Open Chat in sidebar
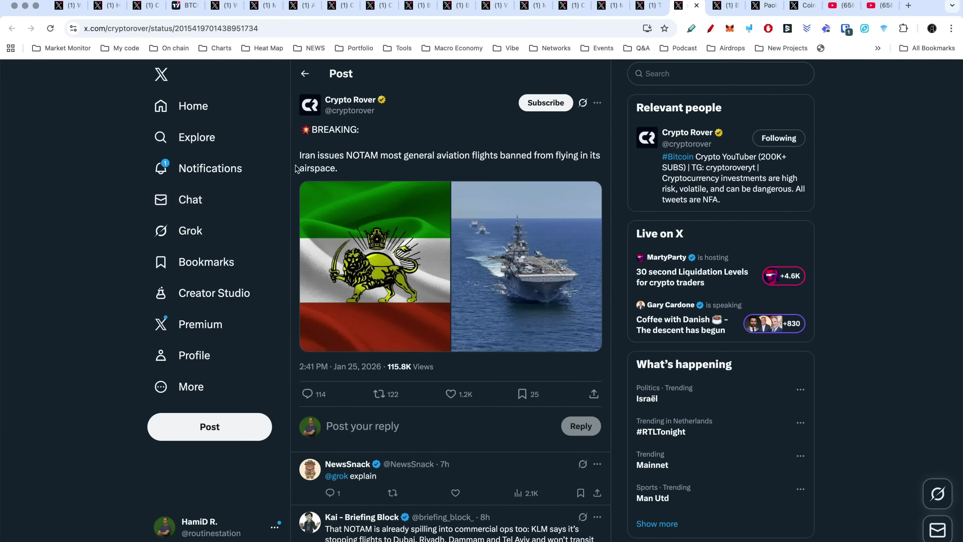The width and height of the screenshot is (963, 542). (x=178, y=200)
